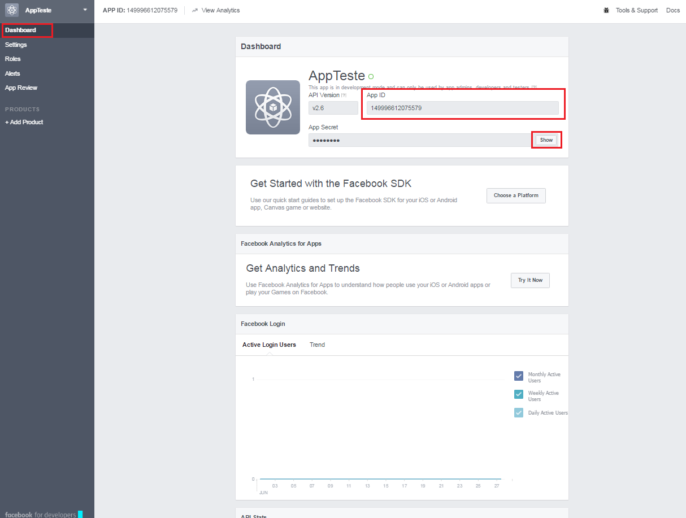
Task: Click the Get Started with the Facebook SDK heading
Action: click(x=331, y=184)
